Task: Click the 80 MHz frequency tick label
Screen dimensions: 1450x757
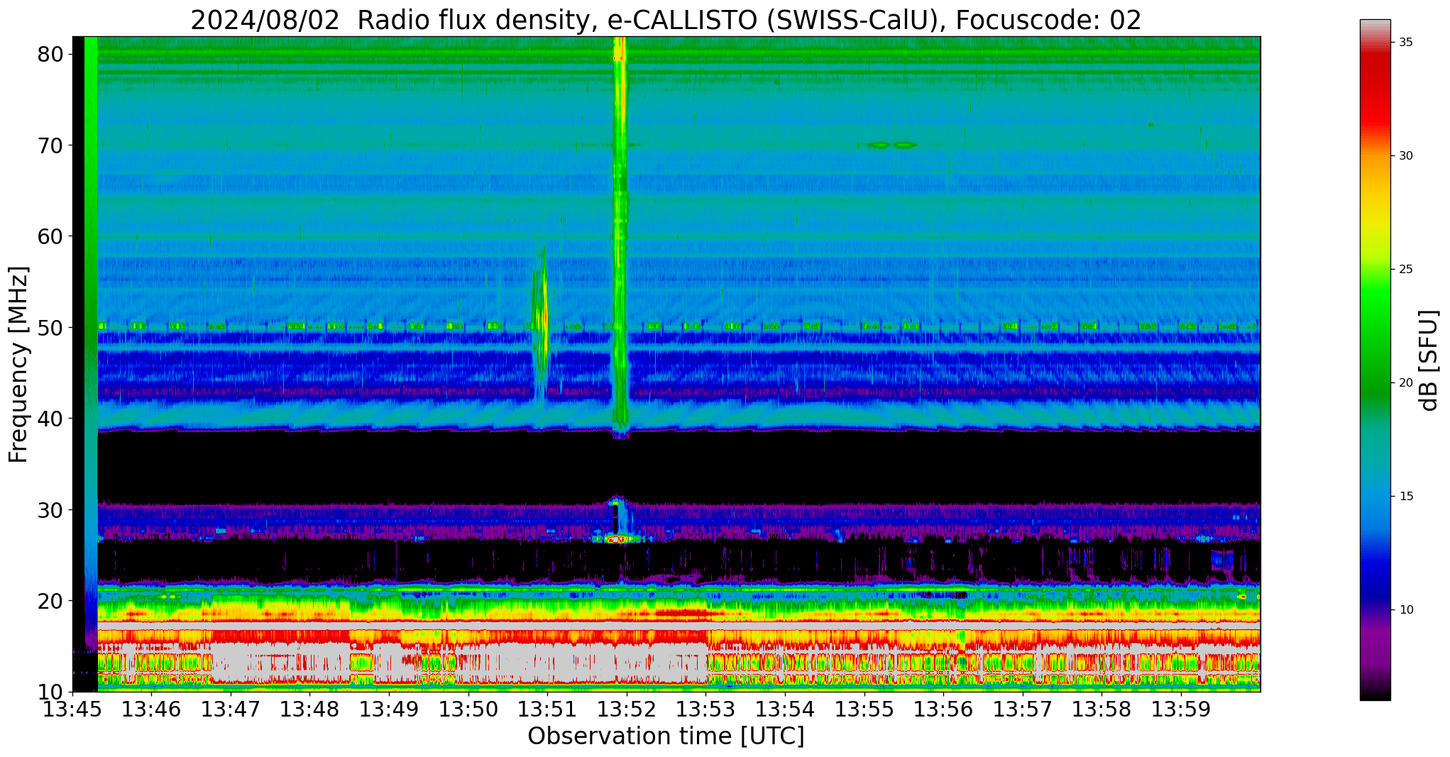Action: 50,54
